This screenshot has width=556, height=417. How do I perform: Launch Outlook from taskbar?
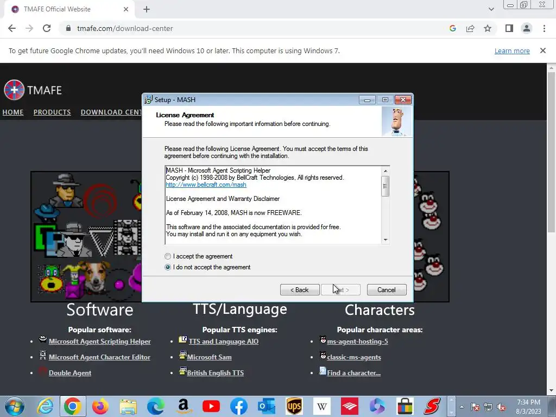266,406
